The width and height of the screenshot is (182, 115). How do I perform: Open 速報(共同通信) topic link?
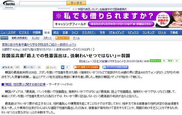(x=20, y=38)
